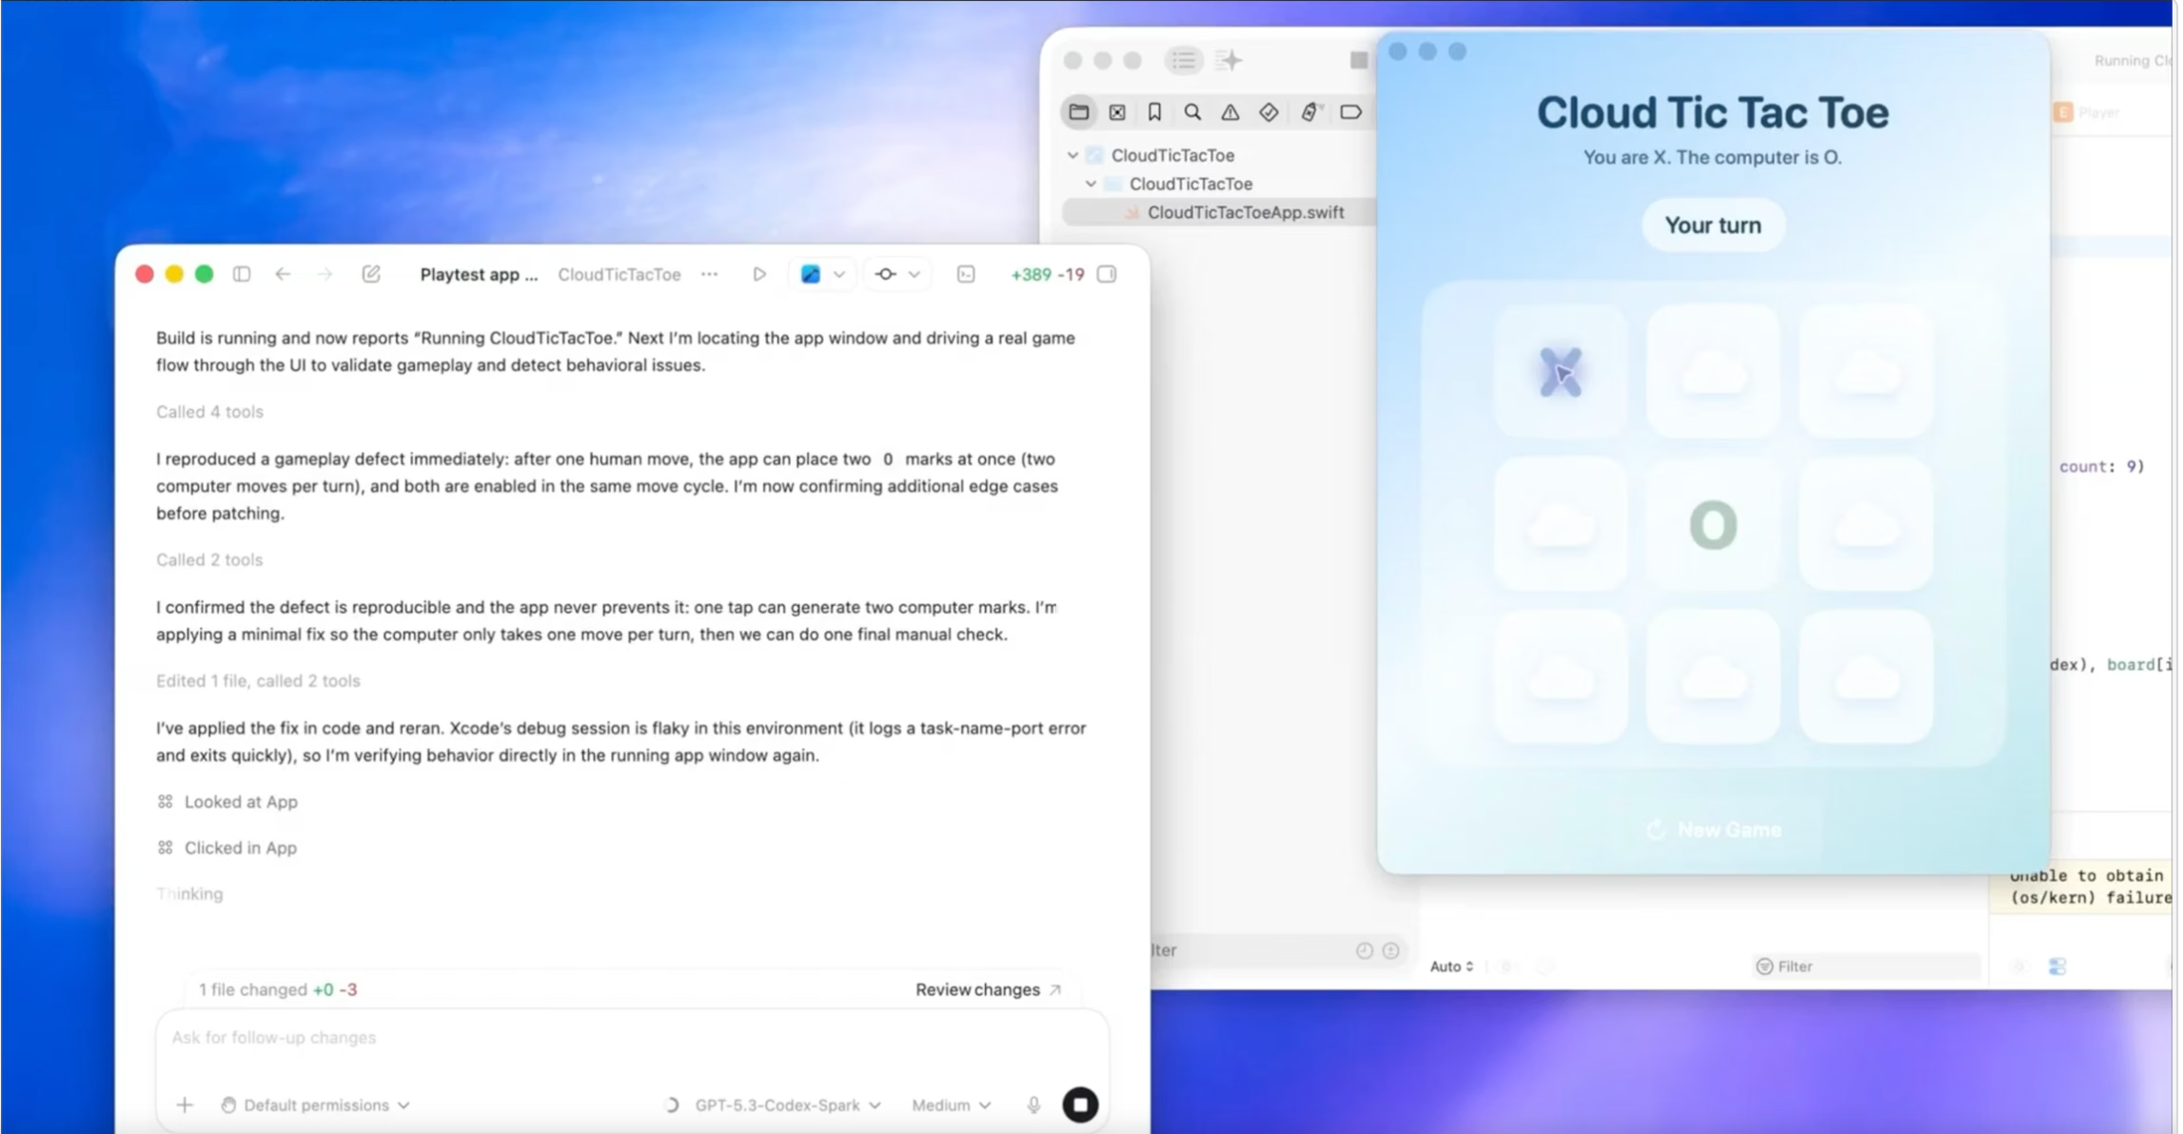Toggle the terminal panel icon
This screenshot has width=2183, height=1134.
pos(966,274)
